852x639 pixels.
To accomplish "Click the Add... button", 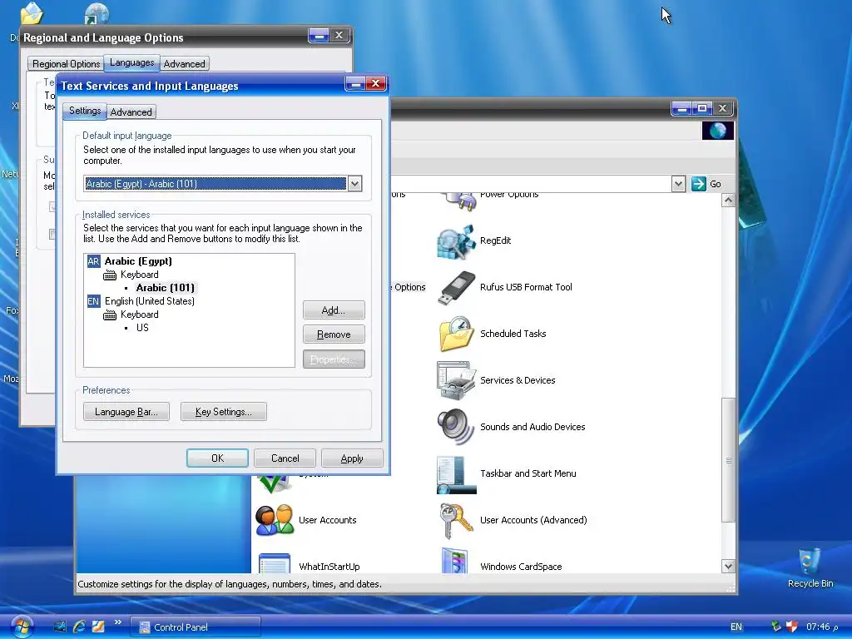I will coord(334,310).
